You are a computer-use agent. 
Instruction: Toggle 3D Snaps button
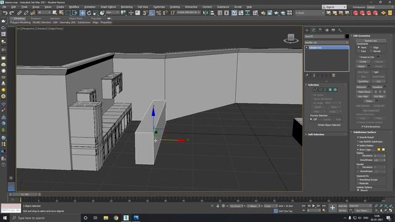point(145,12)
